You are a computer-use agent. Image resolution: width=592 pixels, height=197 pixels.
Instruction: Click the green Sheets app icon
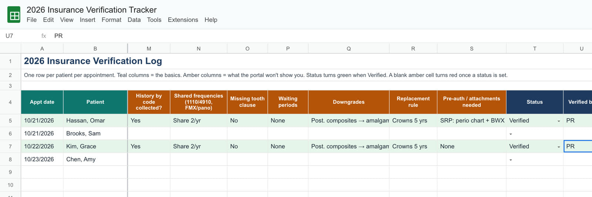[14, 15]
